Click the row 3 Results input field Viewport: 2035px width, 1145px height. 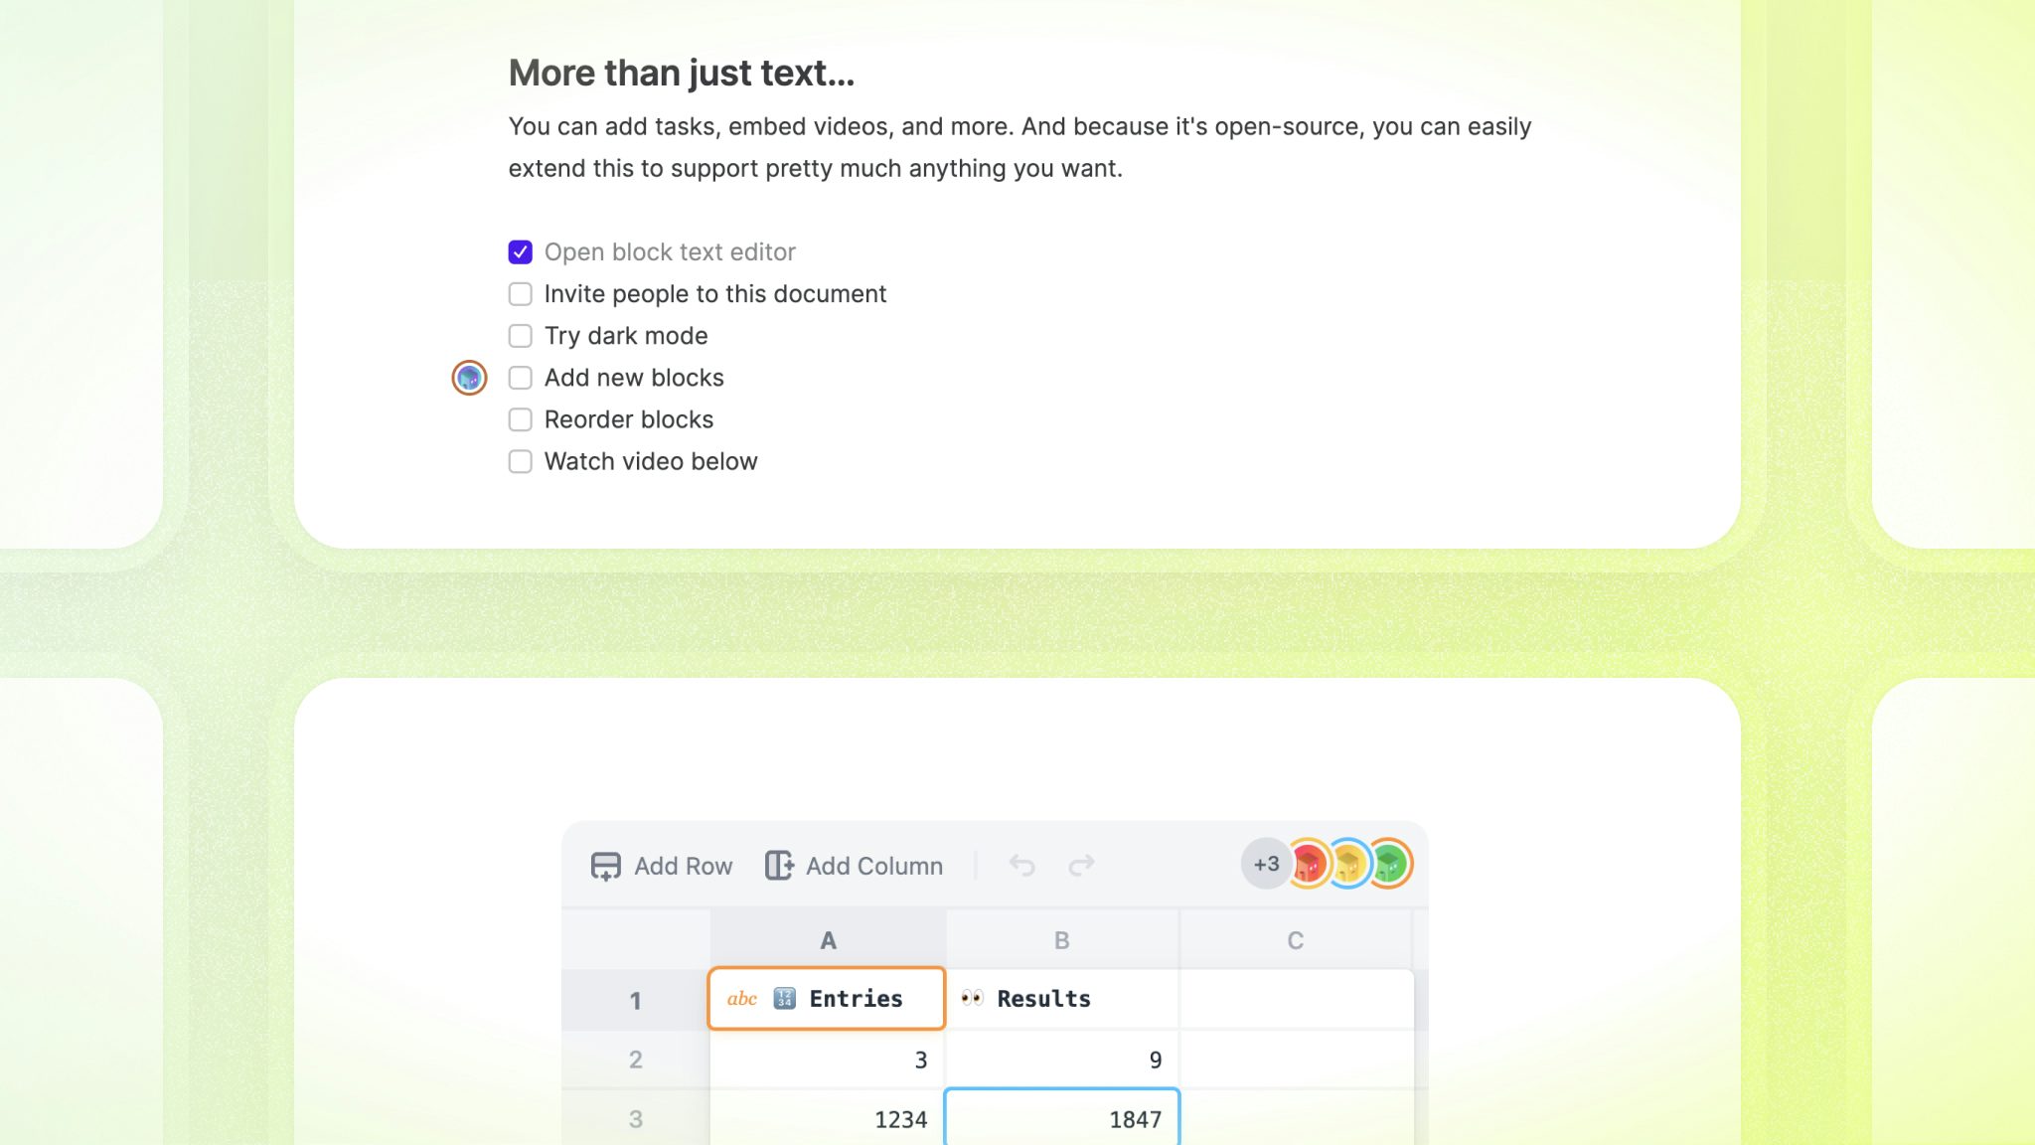(1061, 1118)
